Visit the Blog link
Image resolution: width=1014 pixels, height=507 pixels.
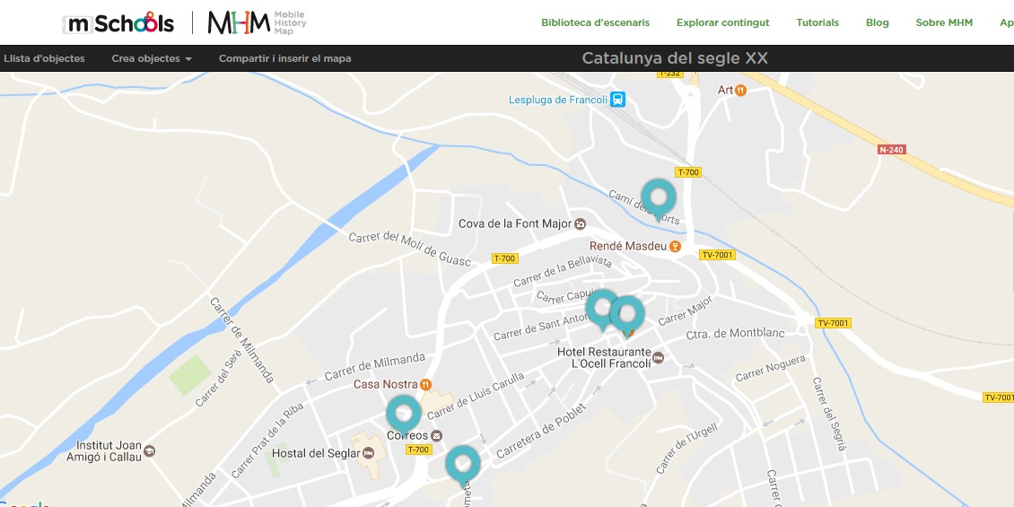click(x=878, y=22)
